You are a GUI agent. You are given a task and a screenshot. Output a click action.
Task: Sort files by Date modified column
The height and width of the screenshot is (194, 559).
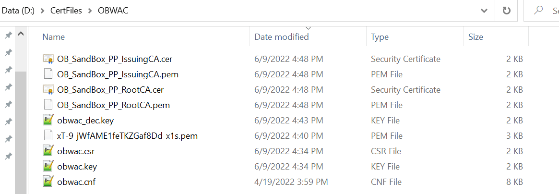point(282,37)
